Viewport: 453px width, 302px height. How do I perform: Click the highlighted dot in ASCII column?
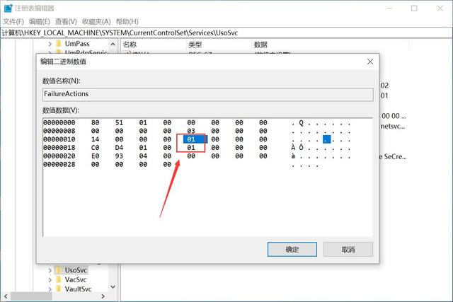327,139
